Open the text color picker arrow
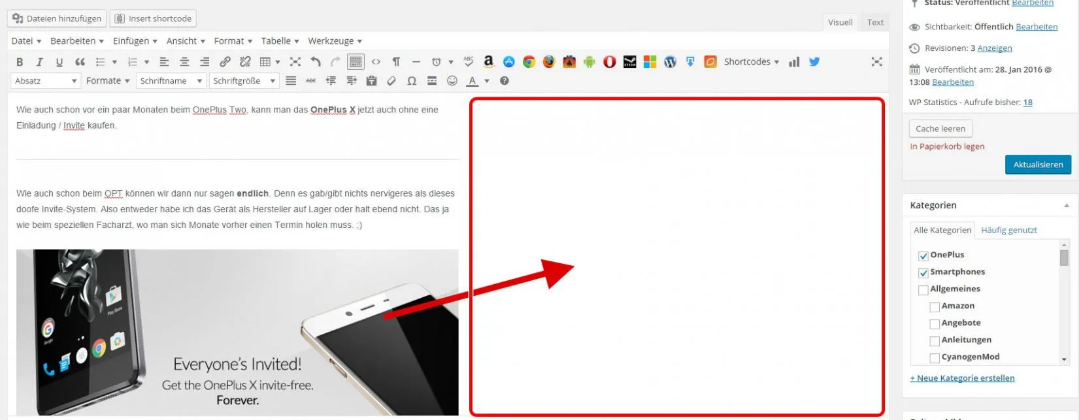Image resolution: width=1079 pixels, height=420 pixels. pos(487,81)
